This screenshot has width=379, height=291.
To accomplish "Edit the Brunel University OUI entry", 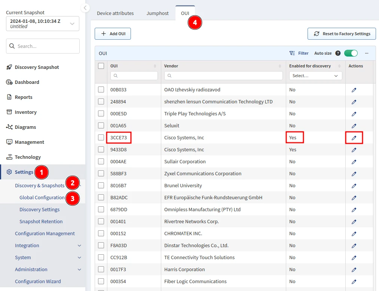I will tap(354, 186).
